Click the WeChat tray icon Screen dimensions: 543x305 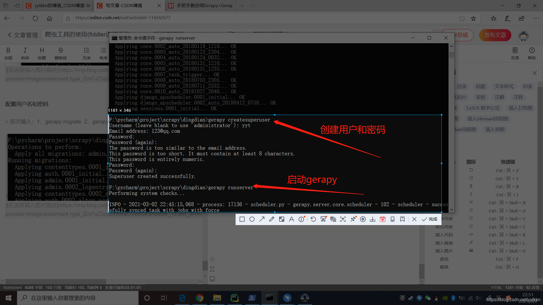pos(428,298)
